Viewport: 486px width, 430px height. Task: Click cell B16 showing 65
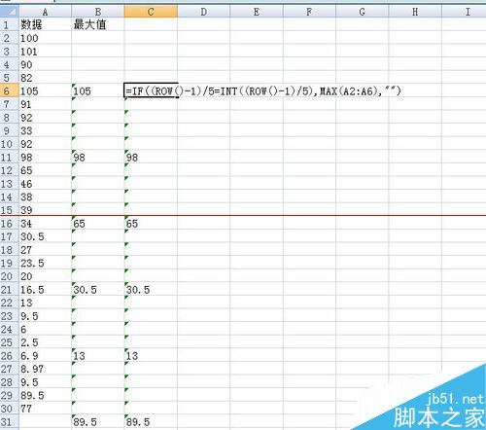click(98, 223)
